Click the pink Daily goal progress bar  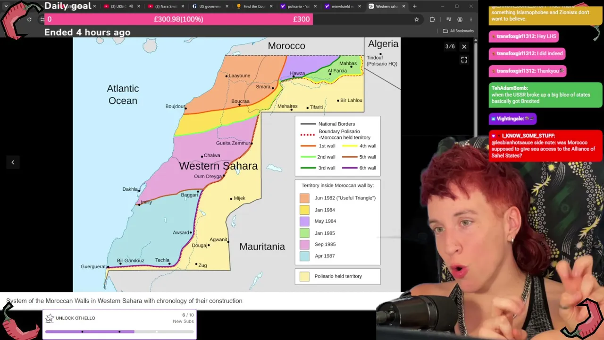point(178,19)
